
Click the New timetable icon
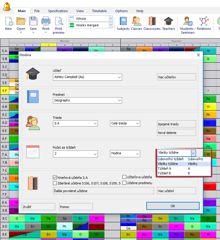coord(9,22)
